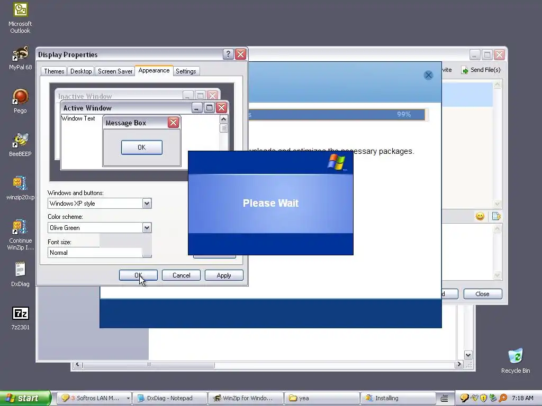542x406 pixels.
Task: Open the Desktop tab
Action: tap(81, 71)
